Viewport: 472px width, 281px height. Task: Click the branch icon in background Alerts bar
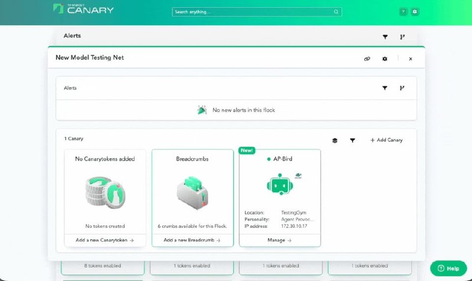(x=402, y=37)
